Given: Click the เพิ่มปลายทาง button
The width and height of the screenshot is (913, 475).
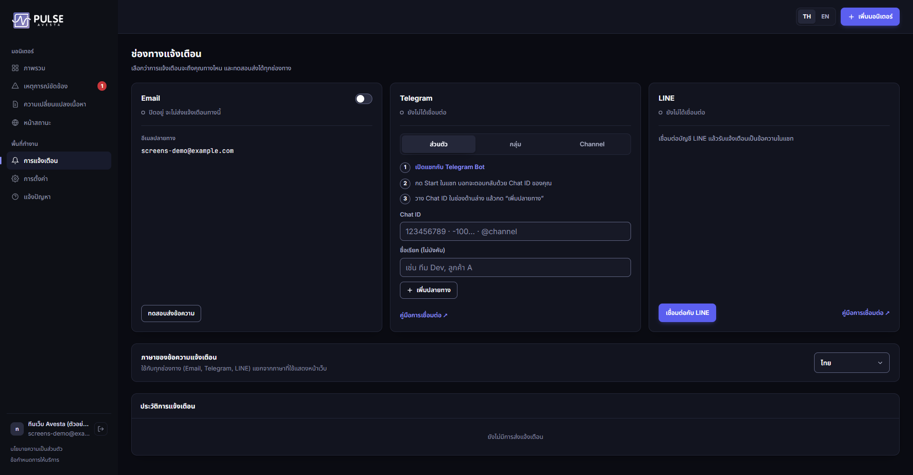Looking at the screenshot, I should click(x=428, y=290).
